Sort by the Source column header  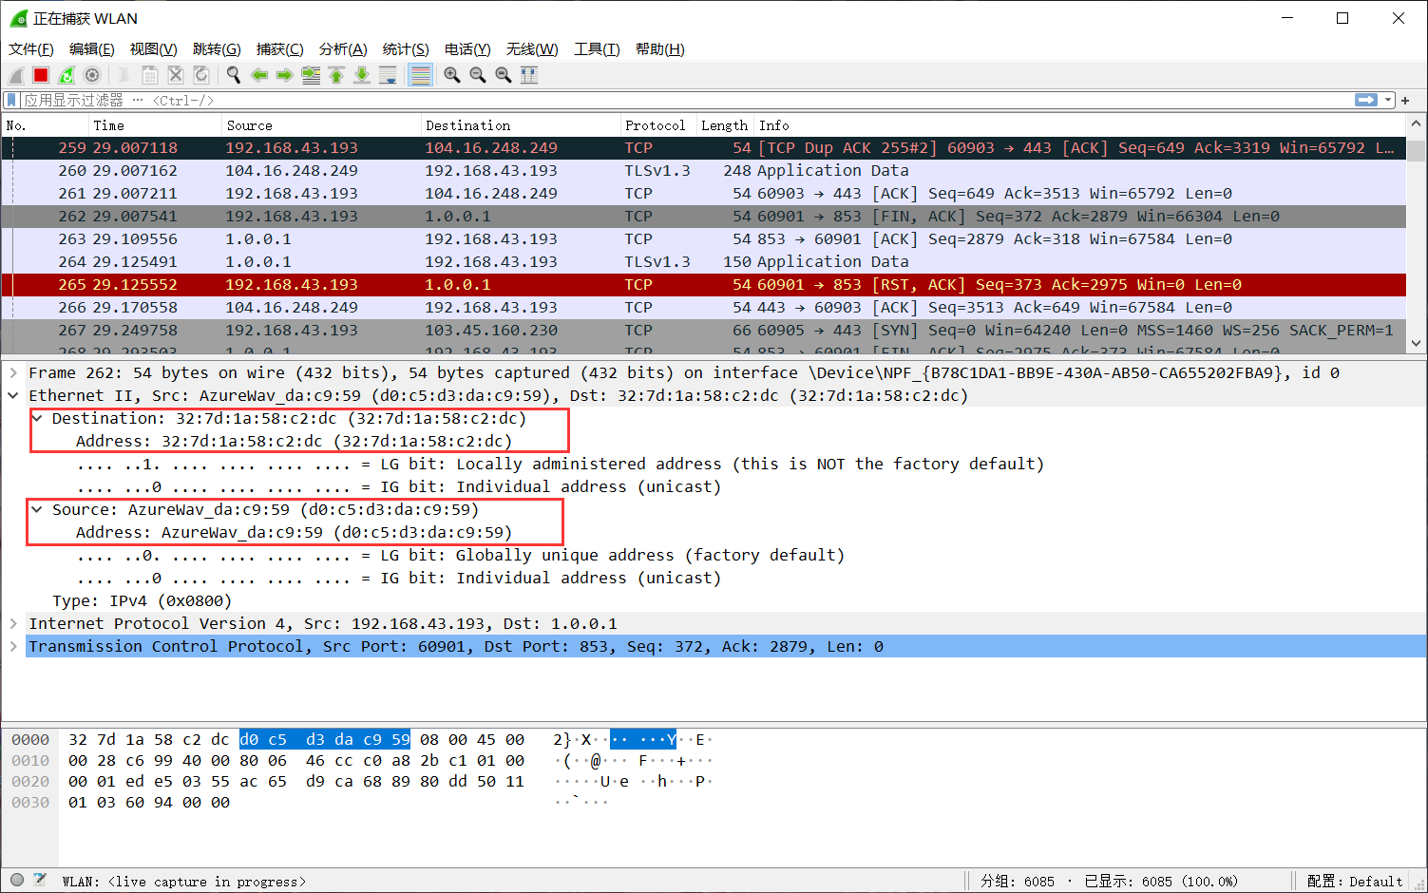point(320,125)
